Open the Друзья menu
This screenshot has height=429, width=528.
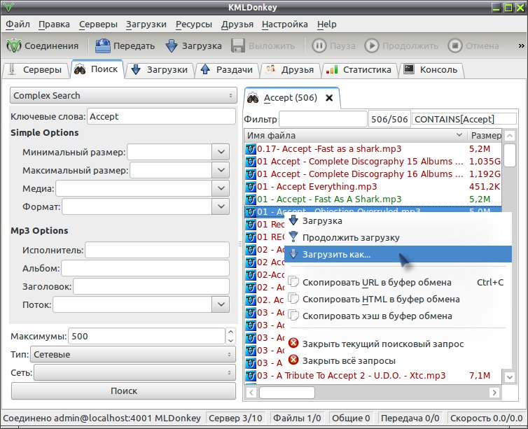237,24
